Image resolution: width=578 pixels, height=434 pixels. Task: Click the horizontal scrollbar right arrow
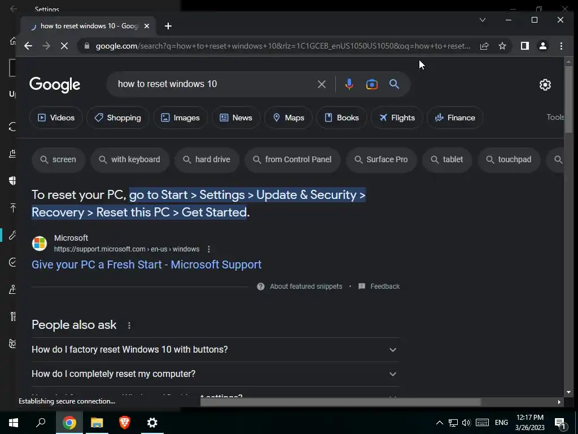(559, 402)
